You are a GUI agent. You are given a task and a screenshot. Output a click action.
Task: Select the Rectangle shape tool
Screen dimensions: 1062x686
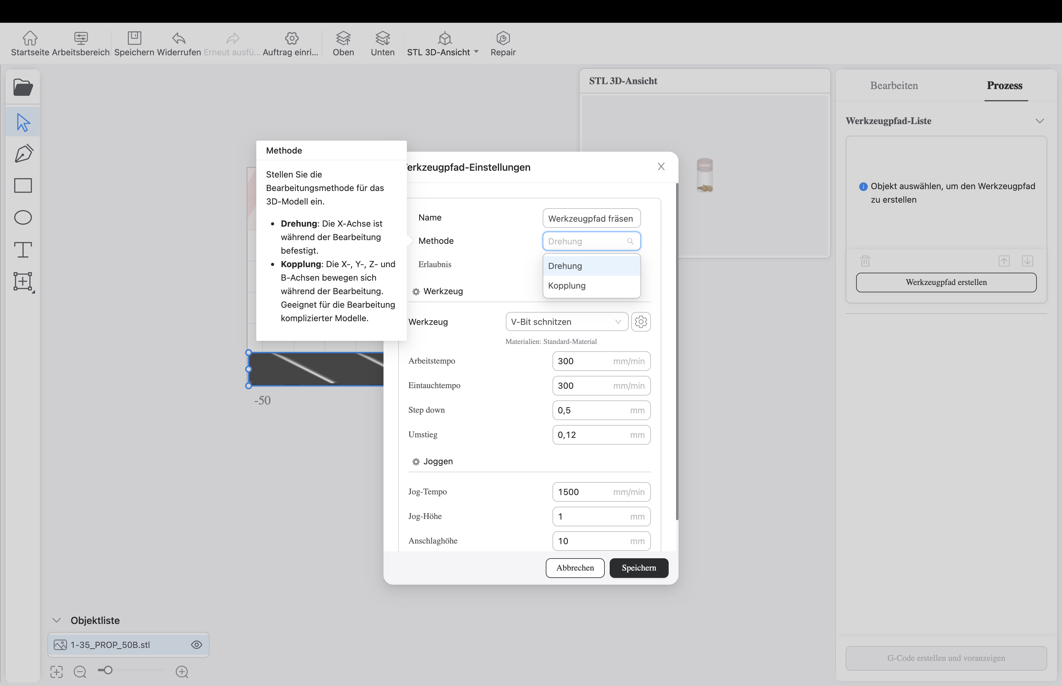tap(23, 185)
